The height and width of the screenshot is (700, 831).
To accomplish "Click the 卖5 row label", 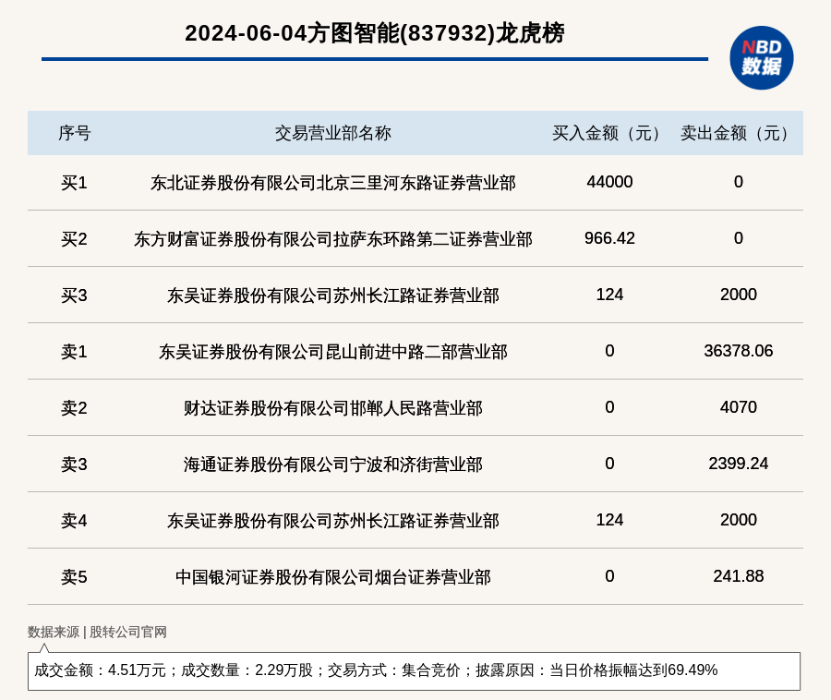I will pos(74,577).
